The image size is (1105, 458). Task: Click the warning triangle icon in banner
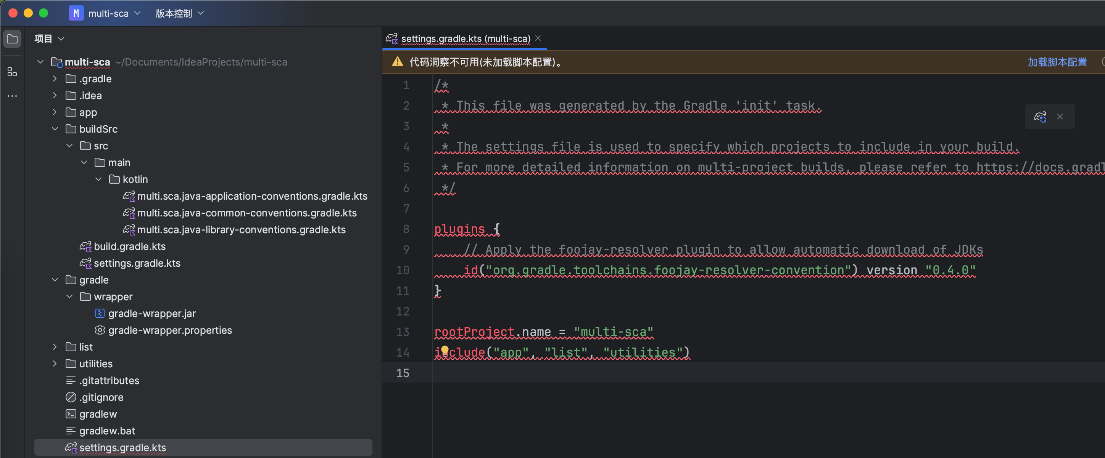pyautogui.click(x=398, y=62)
